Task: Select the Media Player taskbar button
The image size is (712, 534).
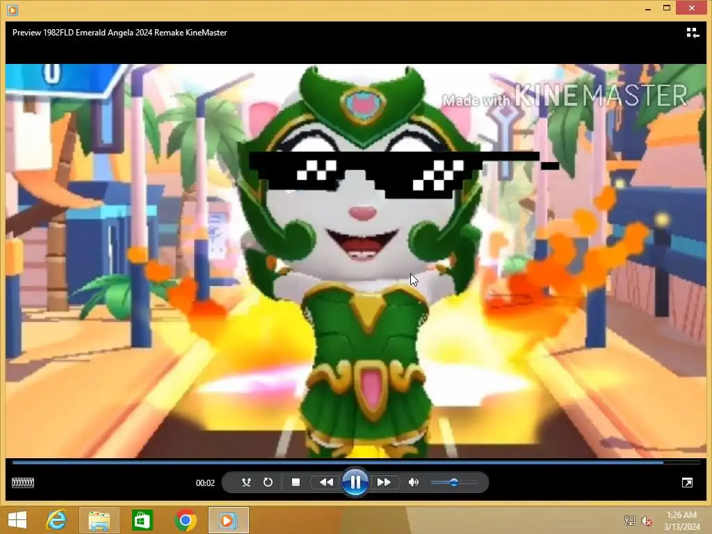Action: click(228, 520)
